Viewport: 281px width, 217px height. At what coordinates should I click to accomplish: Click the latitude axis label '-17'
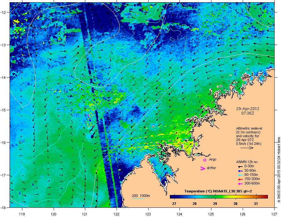pos(4,175)
